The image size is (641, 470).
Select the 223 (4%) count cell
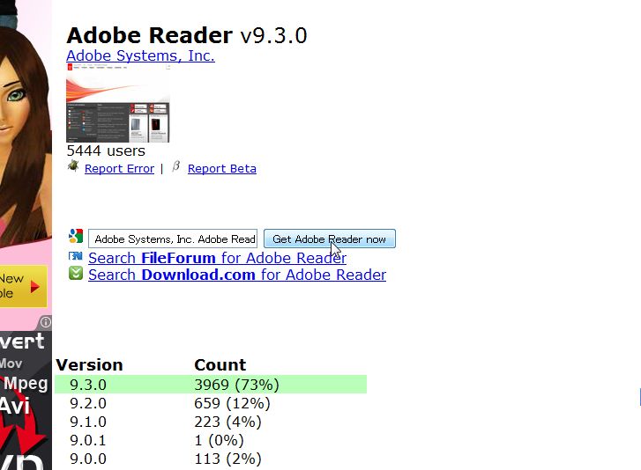pyautogui.click(x=227, y=422)
